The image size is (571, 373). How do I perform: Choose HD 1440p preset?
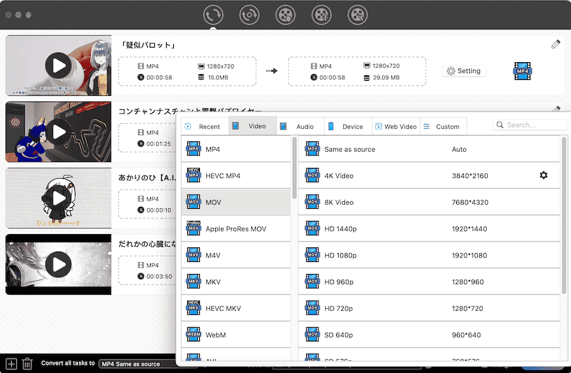click(x=429, y=229)
